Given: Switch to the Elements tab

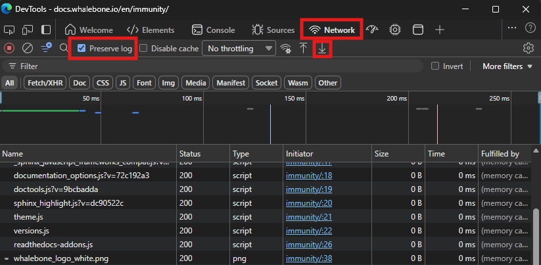Looking at the screenshot, I should [x=151, y=30].
